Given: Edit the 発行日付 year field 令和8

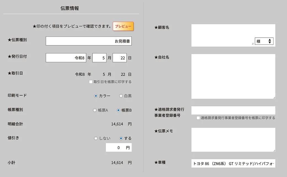Looking at the screenshot, I should click(x=66, y=58).
